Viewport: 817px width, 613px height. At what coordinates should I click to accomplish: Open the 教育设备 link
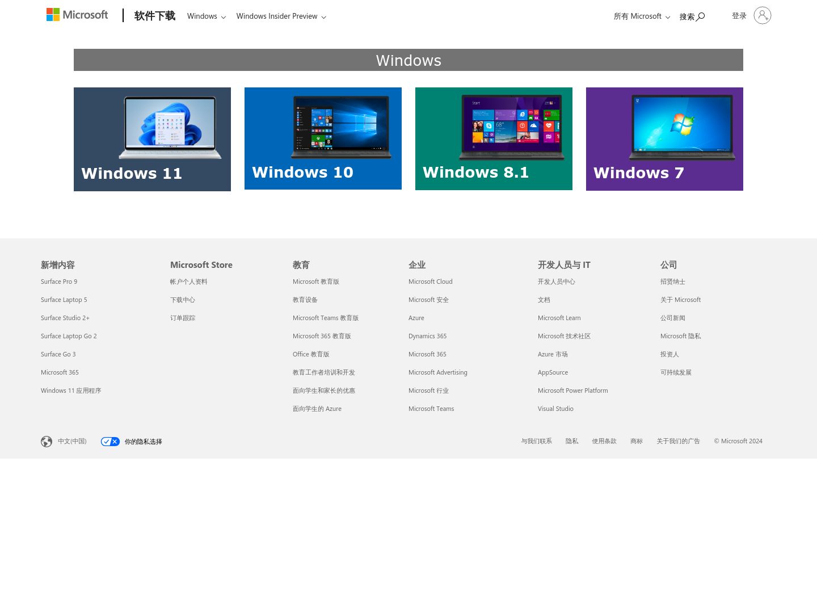pos(305,300)
